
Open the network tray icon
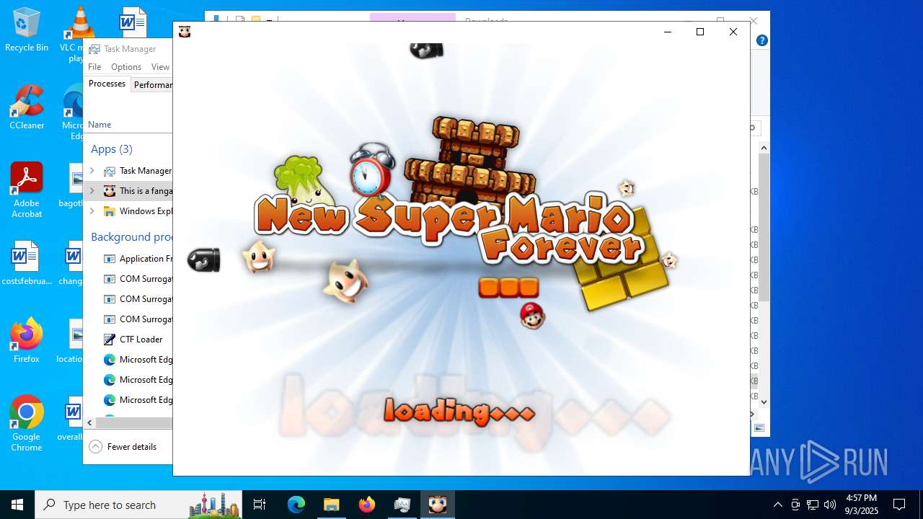pyautogui.click(x=813, y=505)
